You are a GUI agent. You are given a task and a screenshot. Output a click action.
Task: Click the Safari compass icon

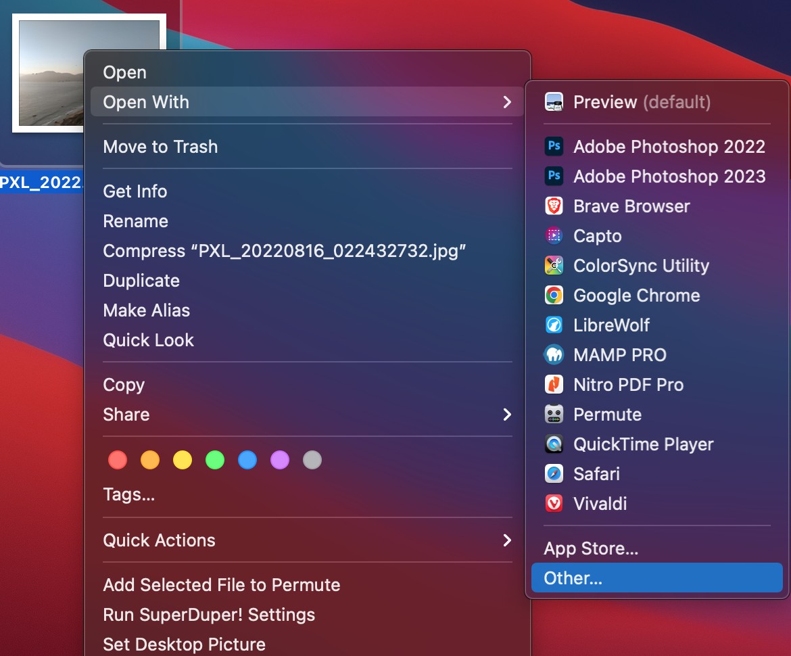click(x=554, y=474)
